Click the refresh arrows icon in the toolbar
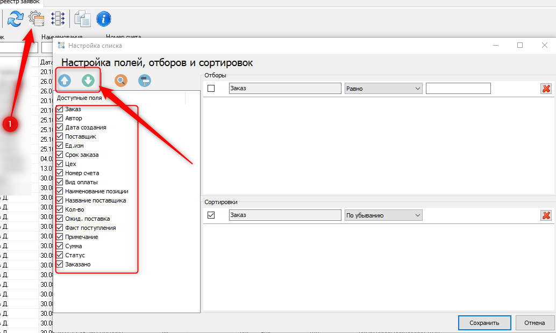Image resolution: width=556 pixels, height=333 pixels. tap(15, 19)
